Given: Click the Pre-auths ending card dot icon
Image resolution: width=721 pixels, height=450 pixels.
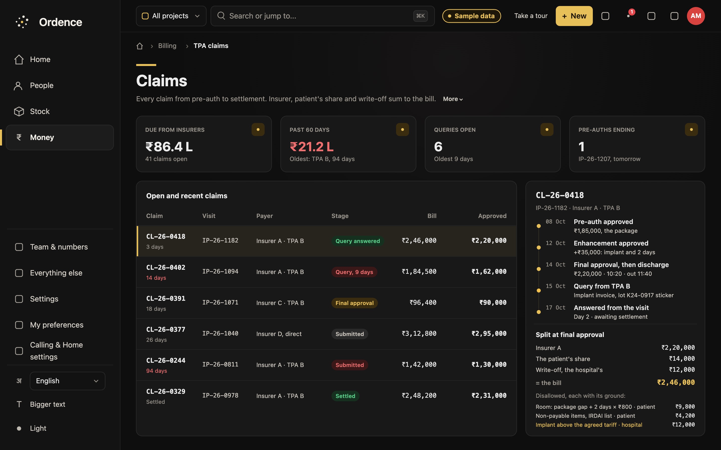Looking at the screenshot, I should 691,129.
